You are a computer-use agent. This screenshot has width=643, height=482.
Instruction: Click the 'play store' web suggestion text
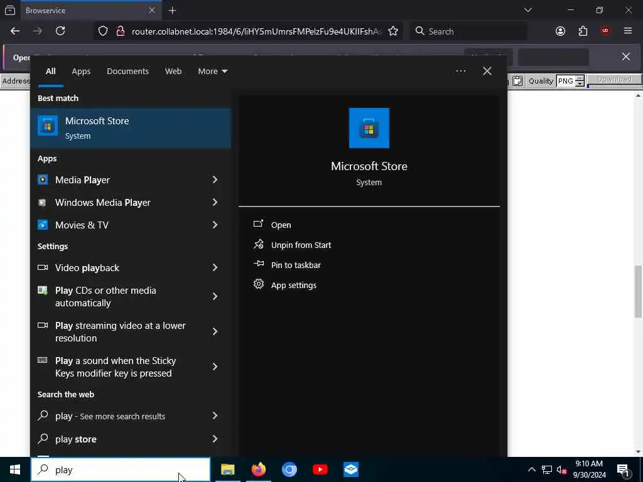pos(76,439)
